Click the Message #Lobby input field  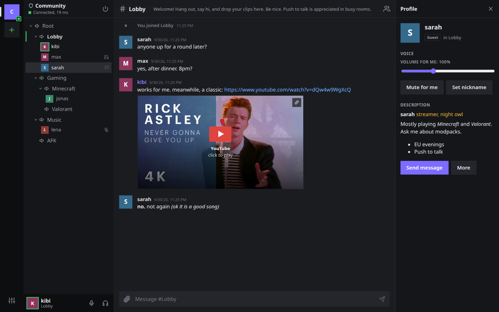(x=254, y=299)
